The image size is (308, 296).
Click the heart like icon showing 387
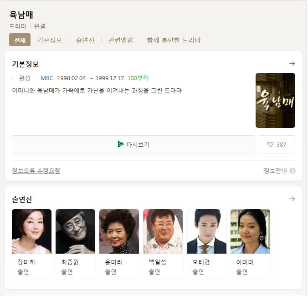pos(270,145)
